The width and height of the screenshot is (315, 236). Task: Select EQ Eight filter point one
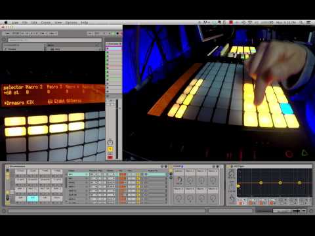tap(238, 186)
